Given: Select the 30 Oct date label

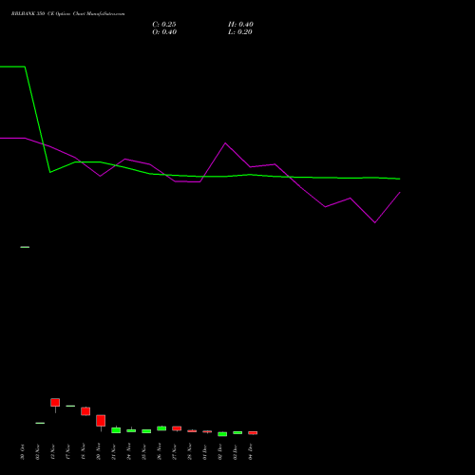Looking at the screenshot, I should coord(22,452).
